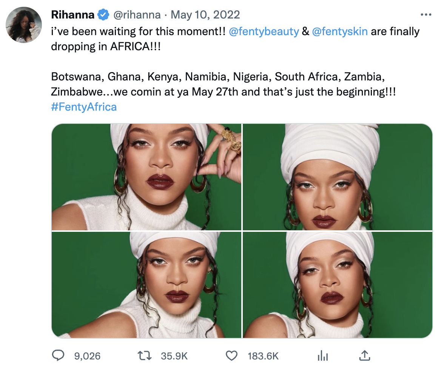The height and width of the screenshot is (367, 441).
Task: Click the @rihanna handle
Action: coord(137,15)
